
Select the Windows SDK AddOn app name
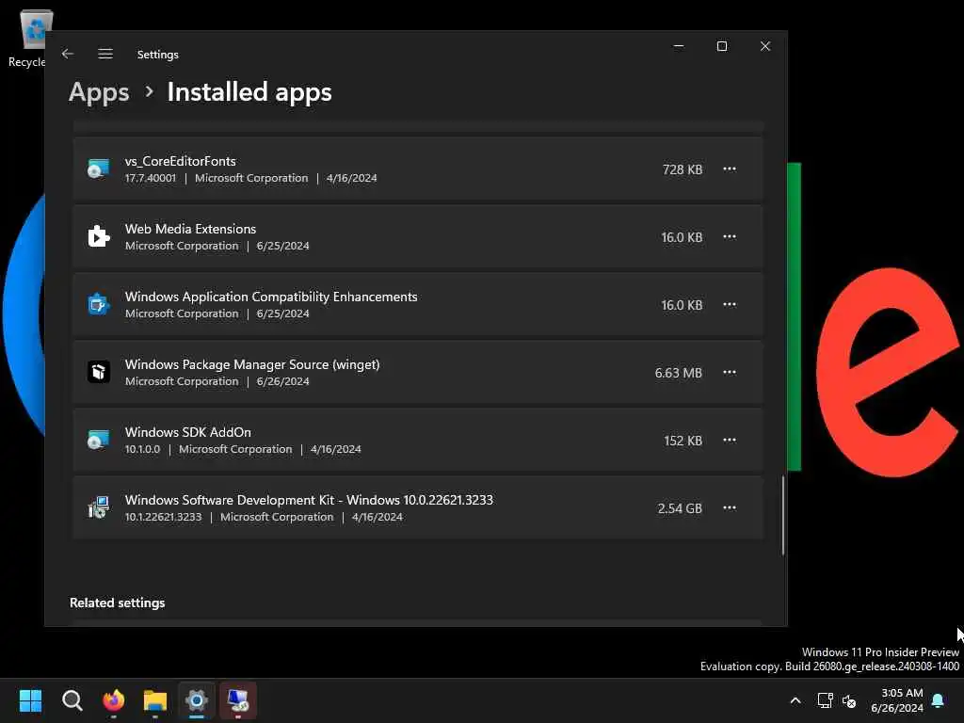[188, 432]
